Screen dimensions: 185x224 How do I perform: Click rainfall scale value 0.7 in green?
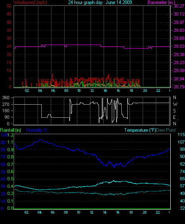point(10,164)
